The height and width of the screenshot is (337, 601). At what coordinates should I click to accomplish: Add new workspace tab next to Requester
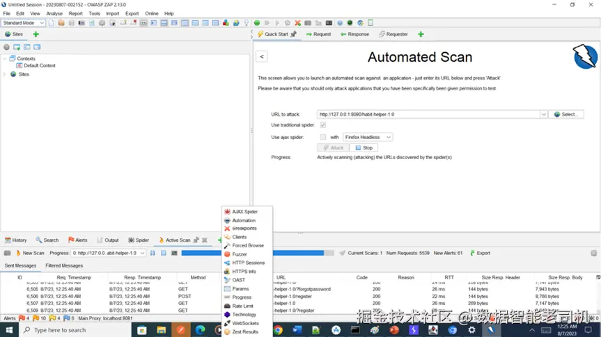[421, 34]
